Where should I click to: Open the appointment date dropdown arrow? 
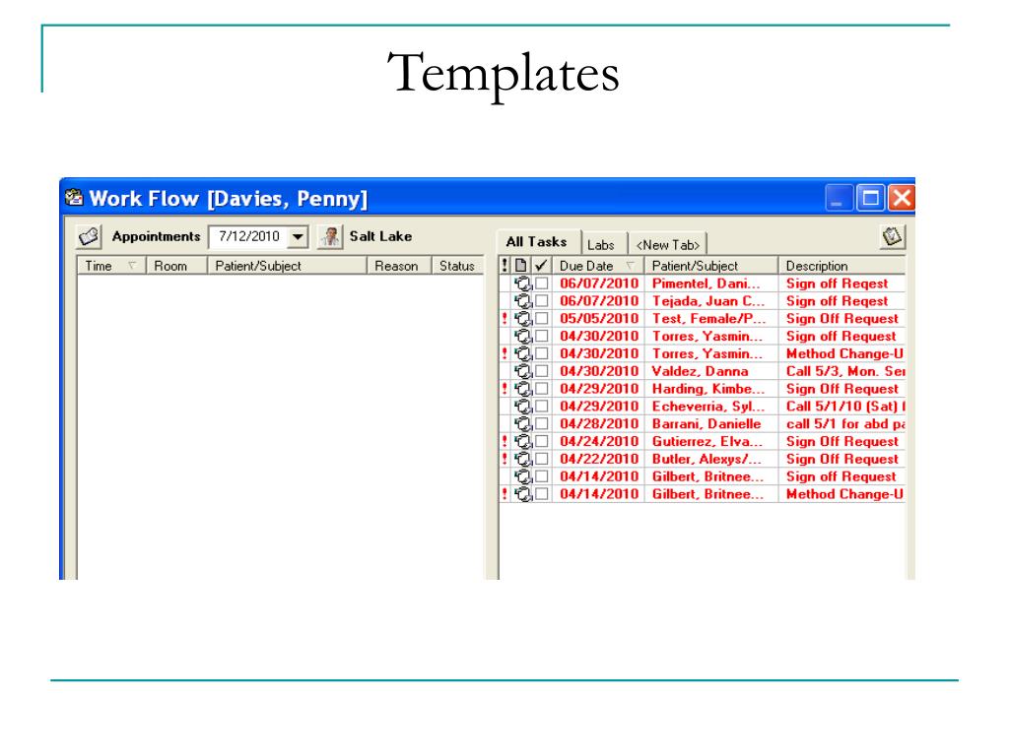coord(298,236)
